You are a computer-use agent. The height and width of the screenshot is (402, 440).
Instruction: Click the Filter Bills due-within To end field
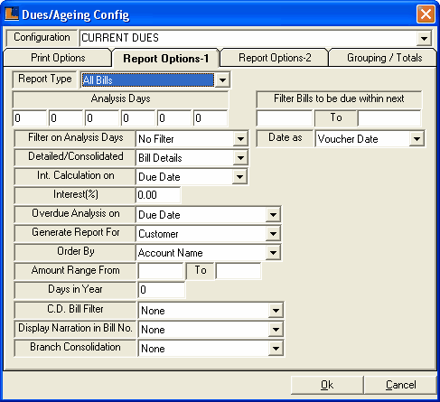(x=389, y=118)
